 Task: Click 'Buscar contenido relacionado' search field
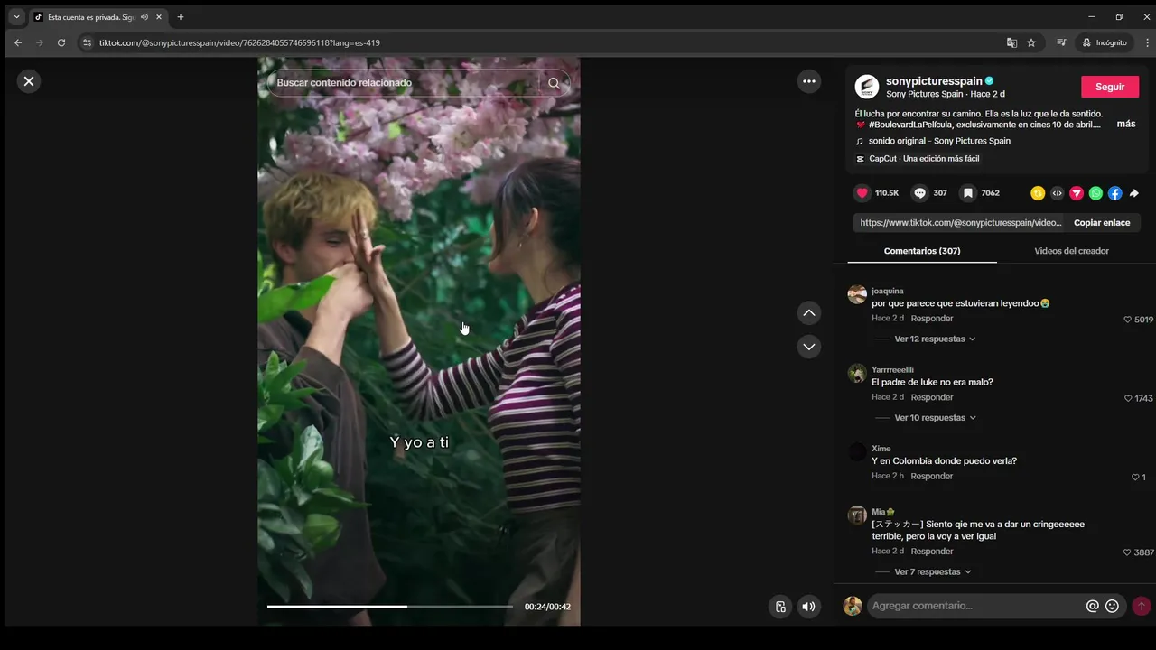pyautogui.click(x=406, y=83)
